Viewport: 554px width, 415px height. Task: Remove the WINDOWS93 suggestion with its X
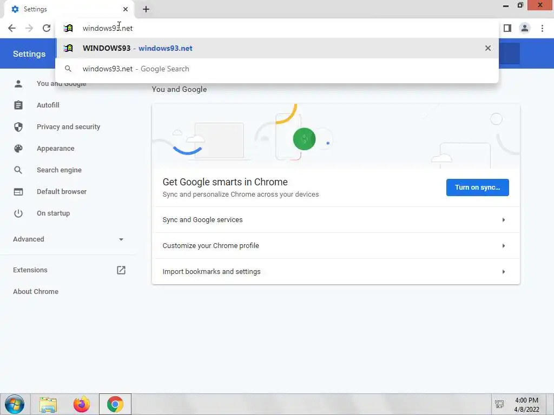tap(488, 48)
